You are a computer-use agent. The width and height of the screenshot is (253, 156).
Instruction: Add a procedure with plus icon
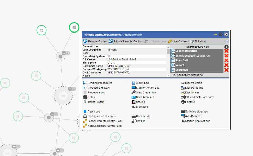point(226,47)
